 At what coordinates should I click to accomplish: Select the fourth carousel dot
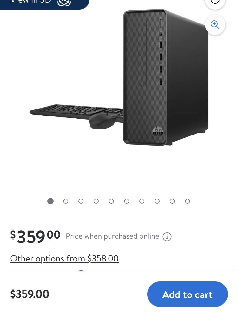96,201
